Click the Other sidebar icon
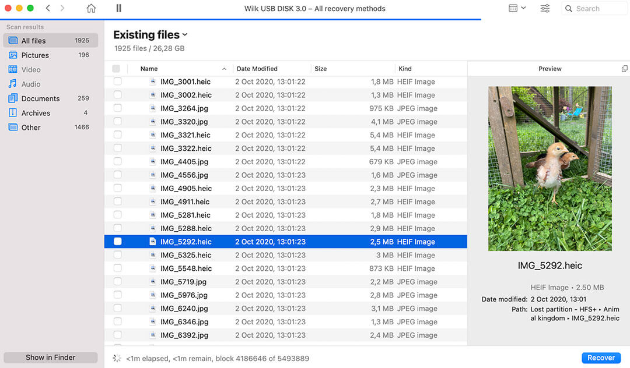This screenshot has height=368, width=630. pyautogui.click(x=13, y=127)
